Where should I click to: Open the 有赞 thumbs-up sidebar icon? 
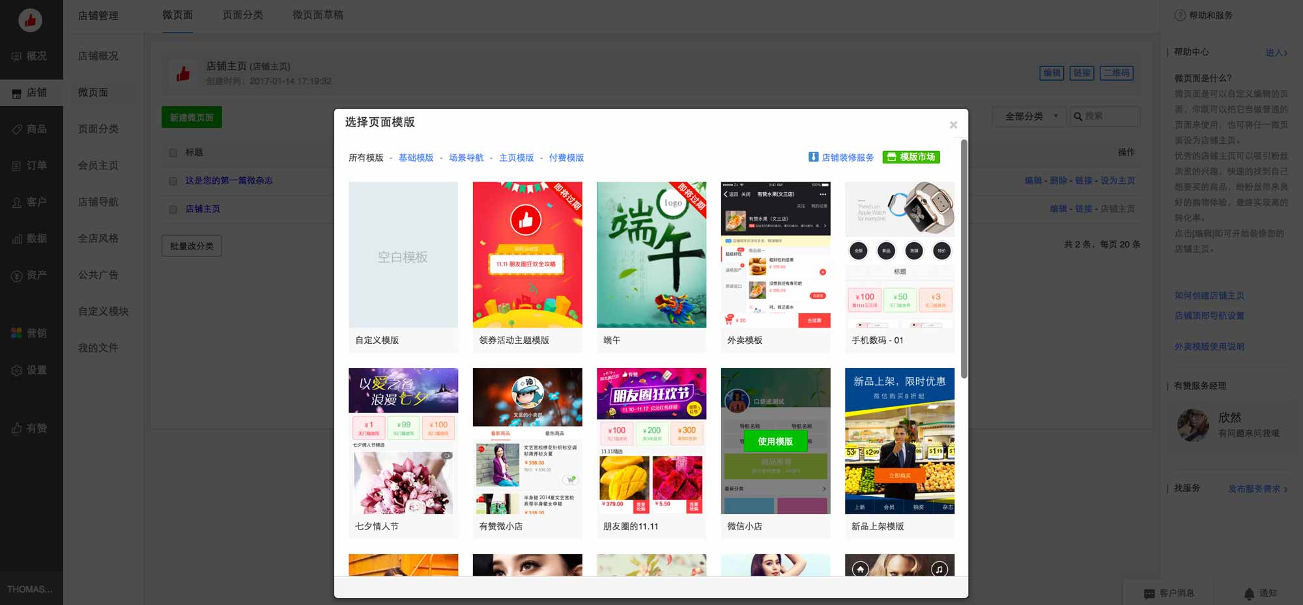click(17, 429)
